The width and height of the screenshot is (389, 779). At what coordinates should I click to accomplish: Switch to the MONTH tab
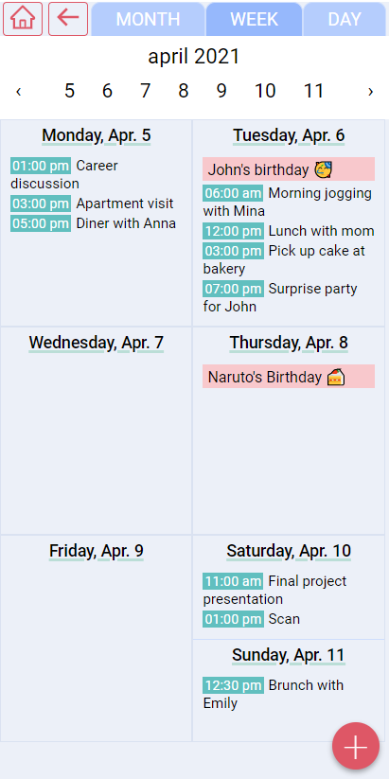(x=148, y=19)
